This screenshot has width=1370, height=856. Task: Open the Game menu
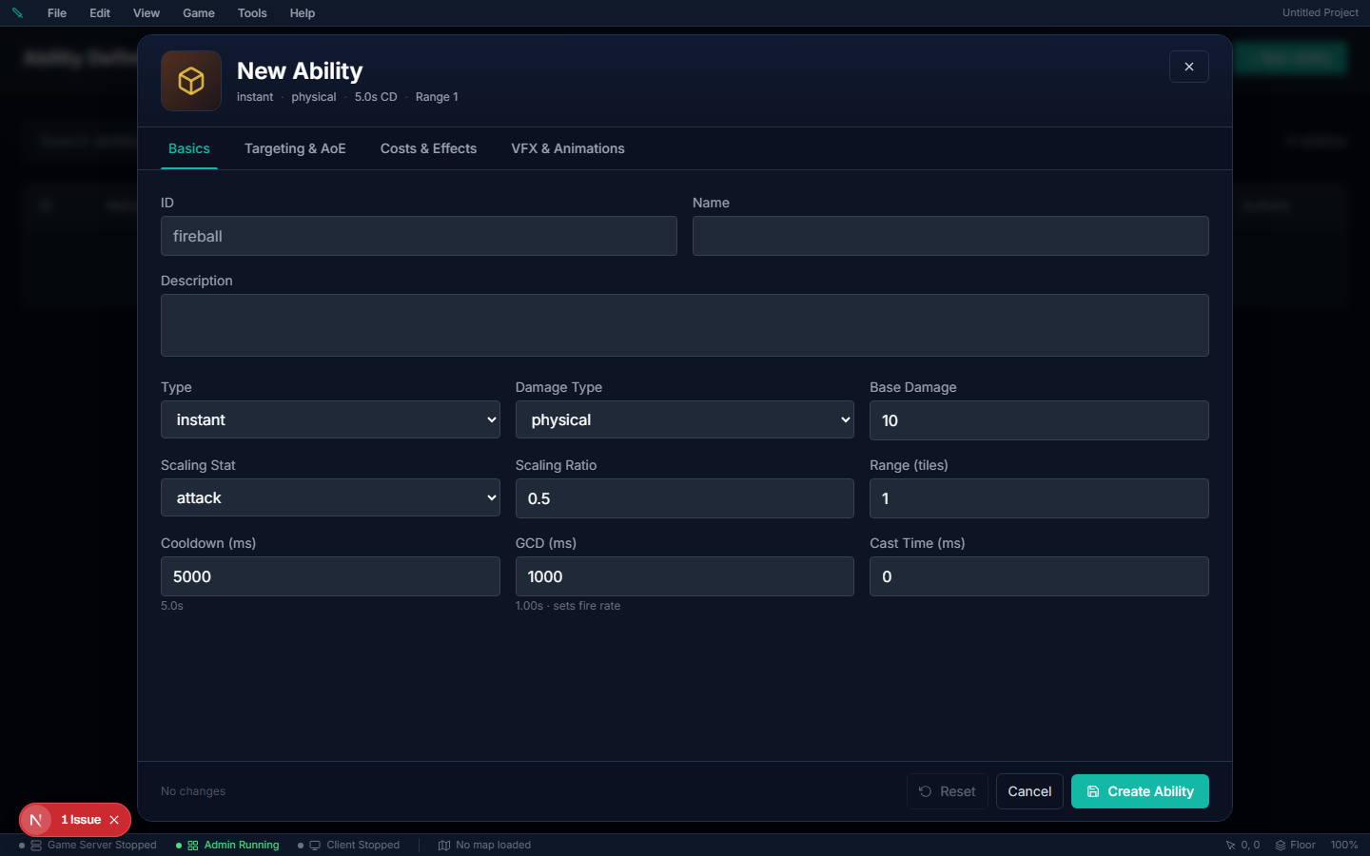tap(199, 13)
